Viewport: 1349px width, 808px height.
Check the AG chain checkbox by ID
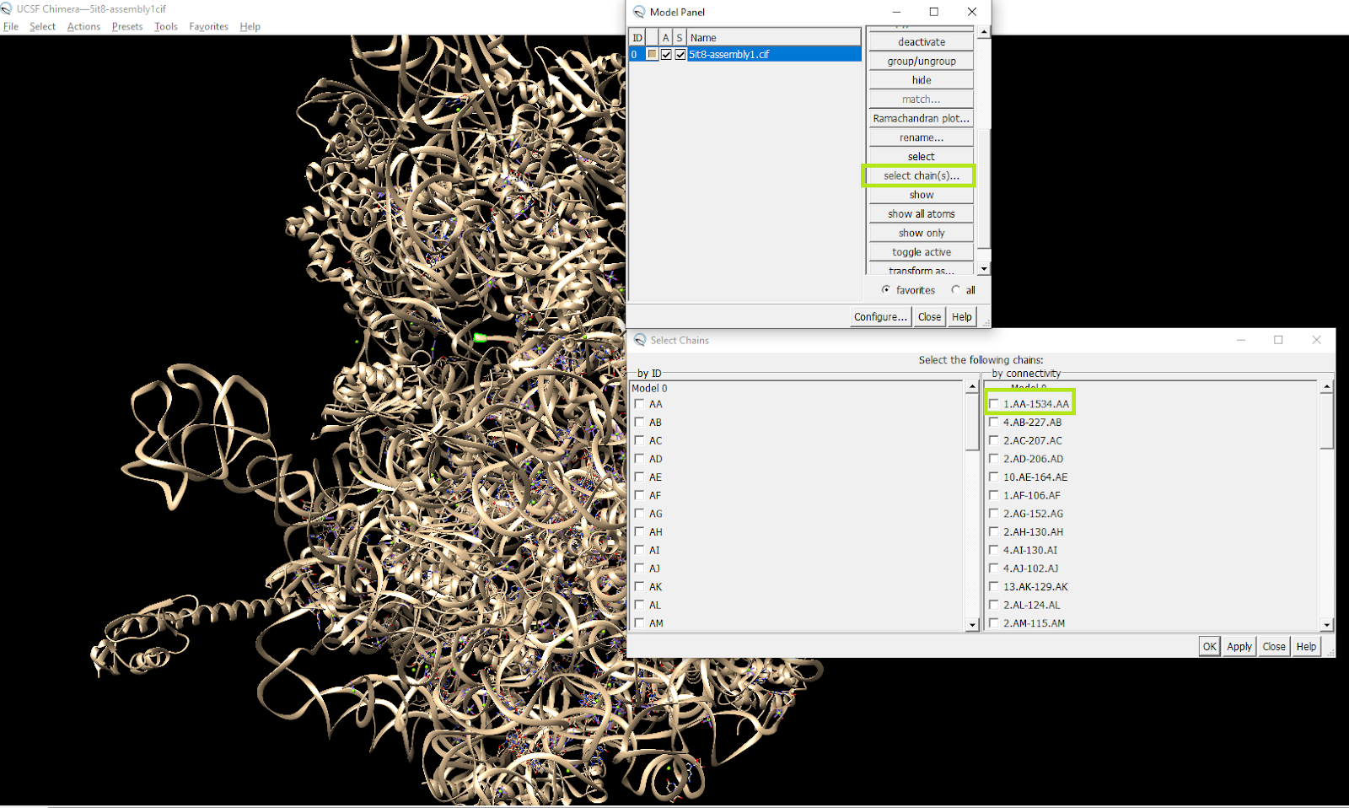tap(639, 514)
